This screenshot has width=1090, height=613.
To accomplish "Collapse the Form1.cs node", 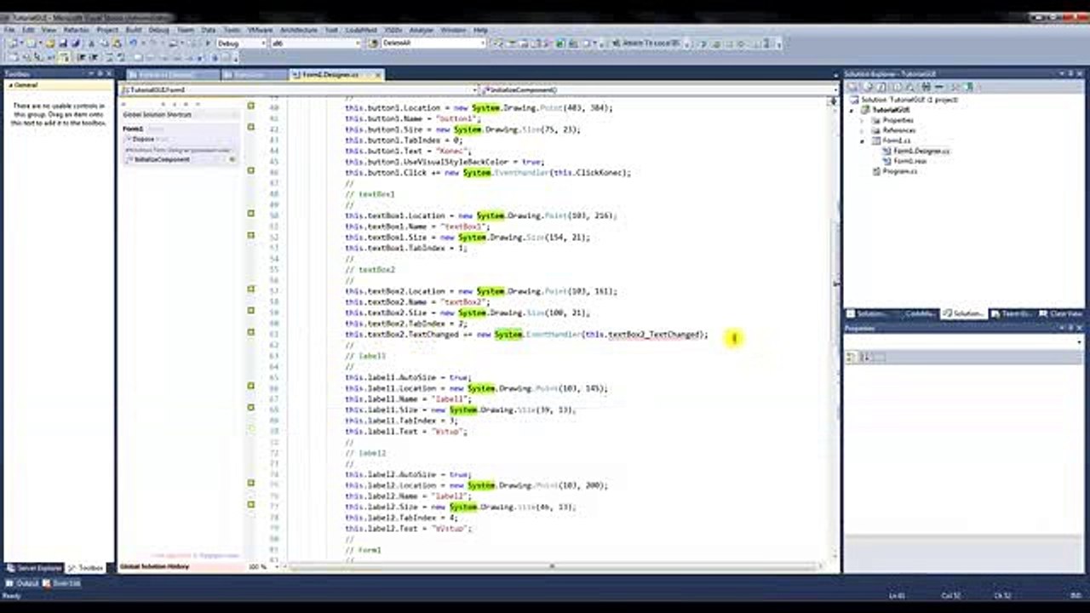I will pos(861,140).
